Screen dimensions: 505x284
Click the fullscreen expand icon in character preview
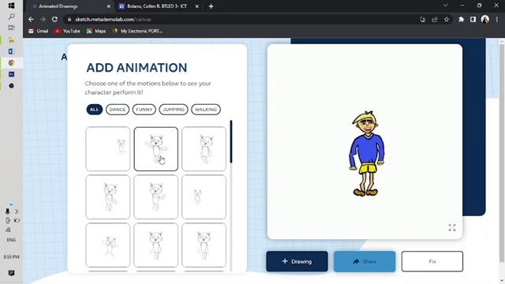click(452, 228)
